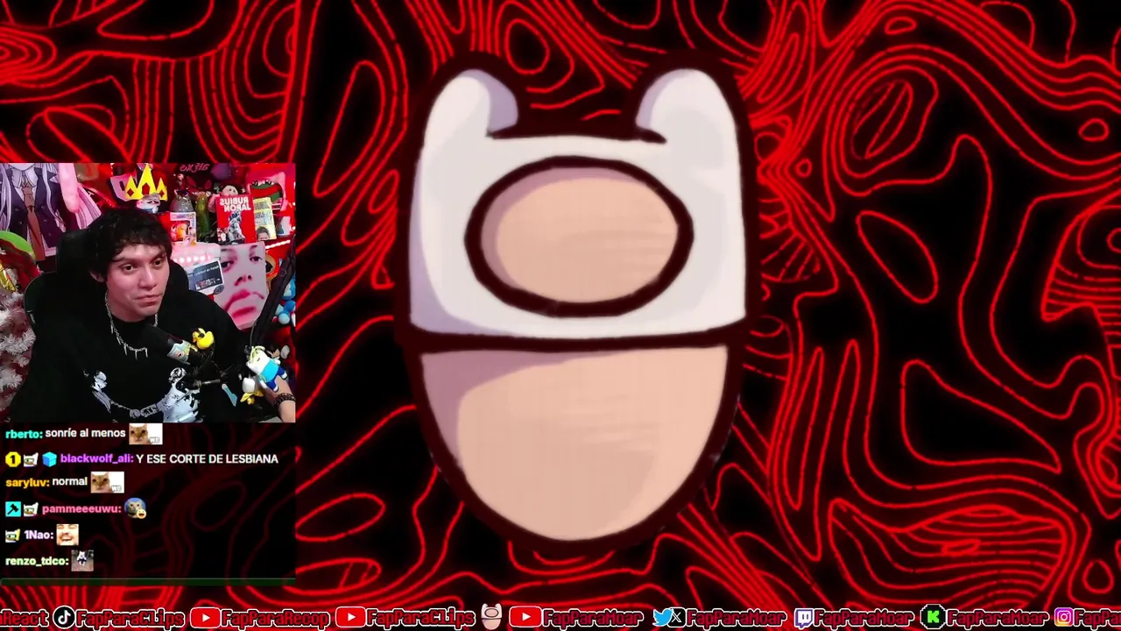1121x631 pixels.
Task: Click the cat emote in saryluv's message
Action: tap(107, 482)
